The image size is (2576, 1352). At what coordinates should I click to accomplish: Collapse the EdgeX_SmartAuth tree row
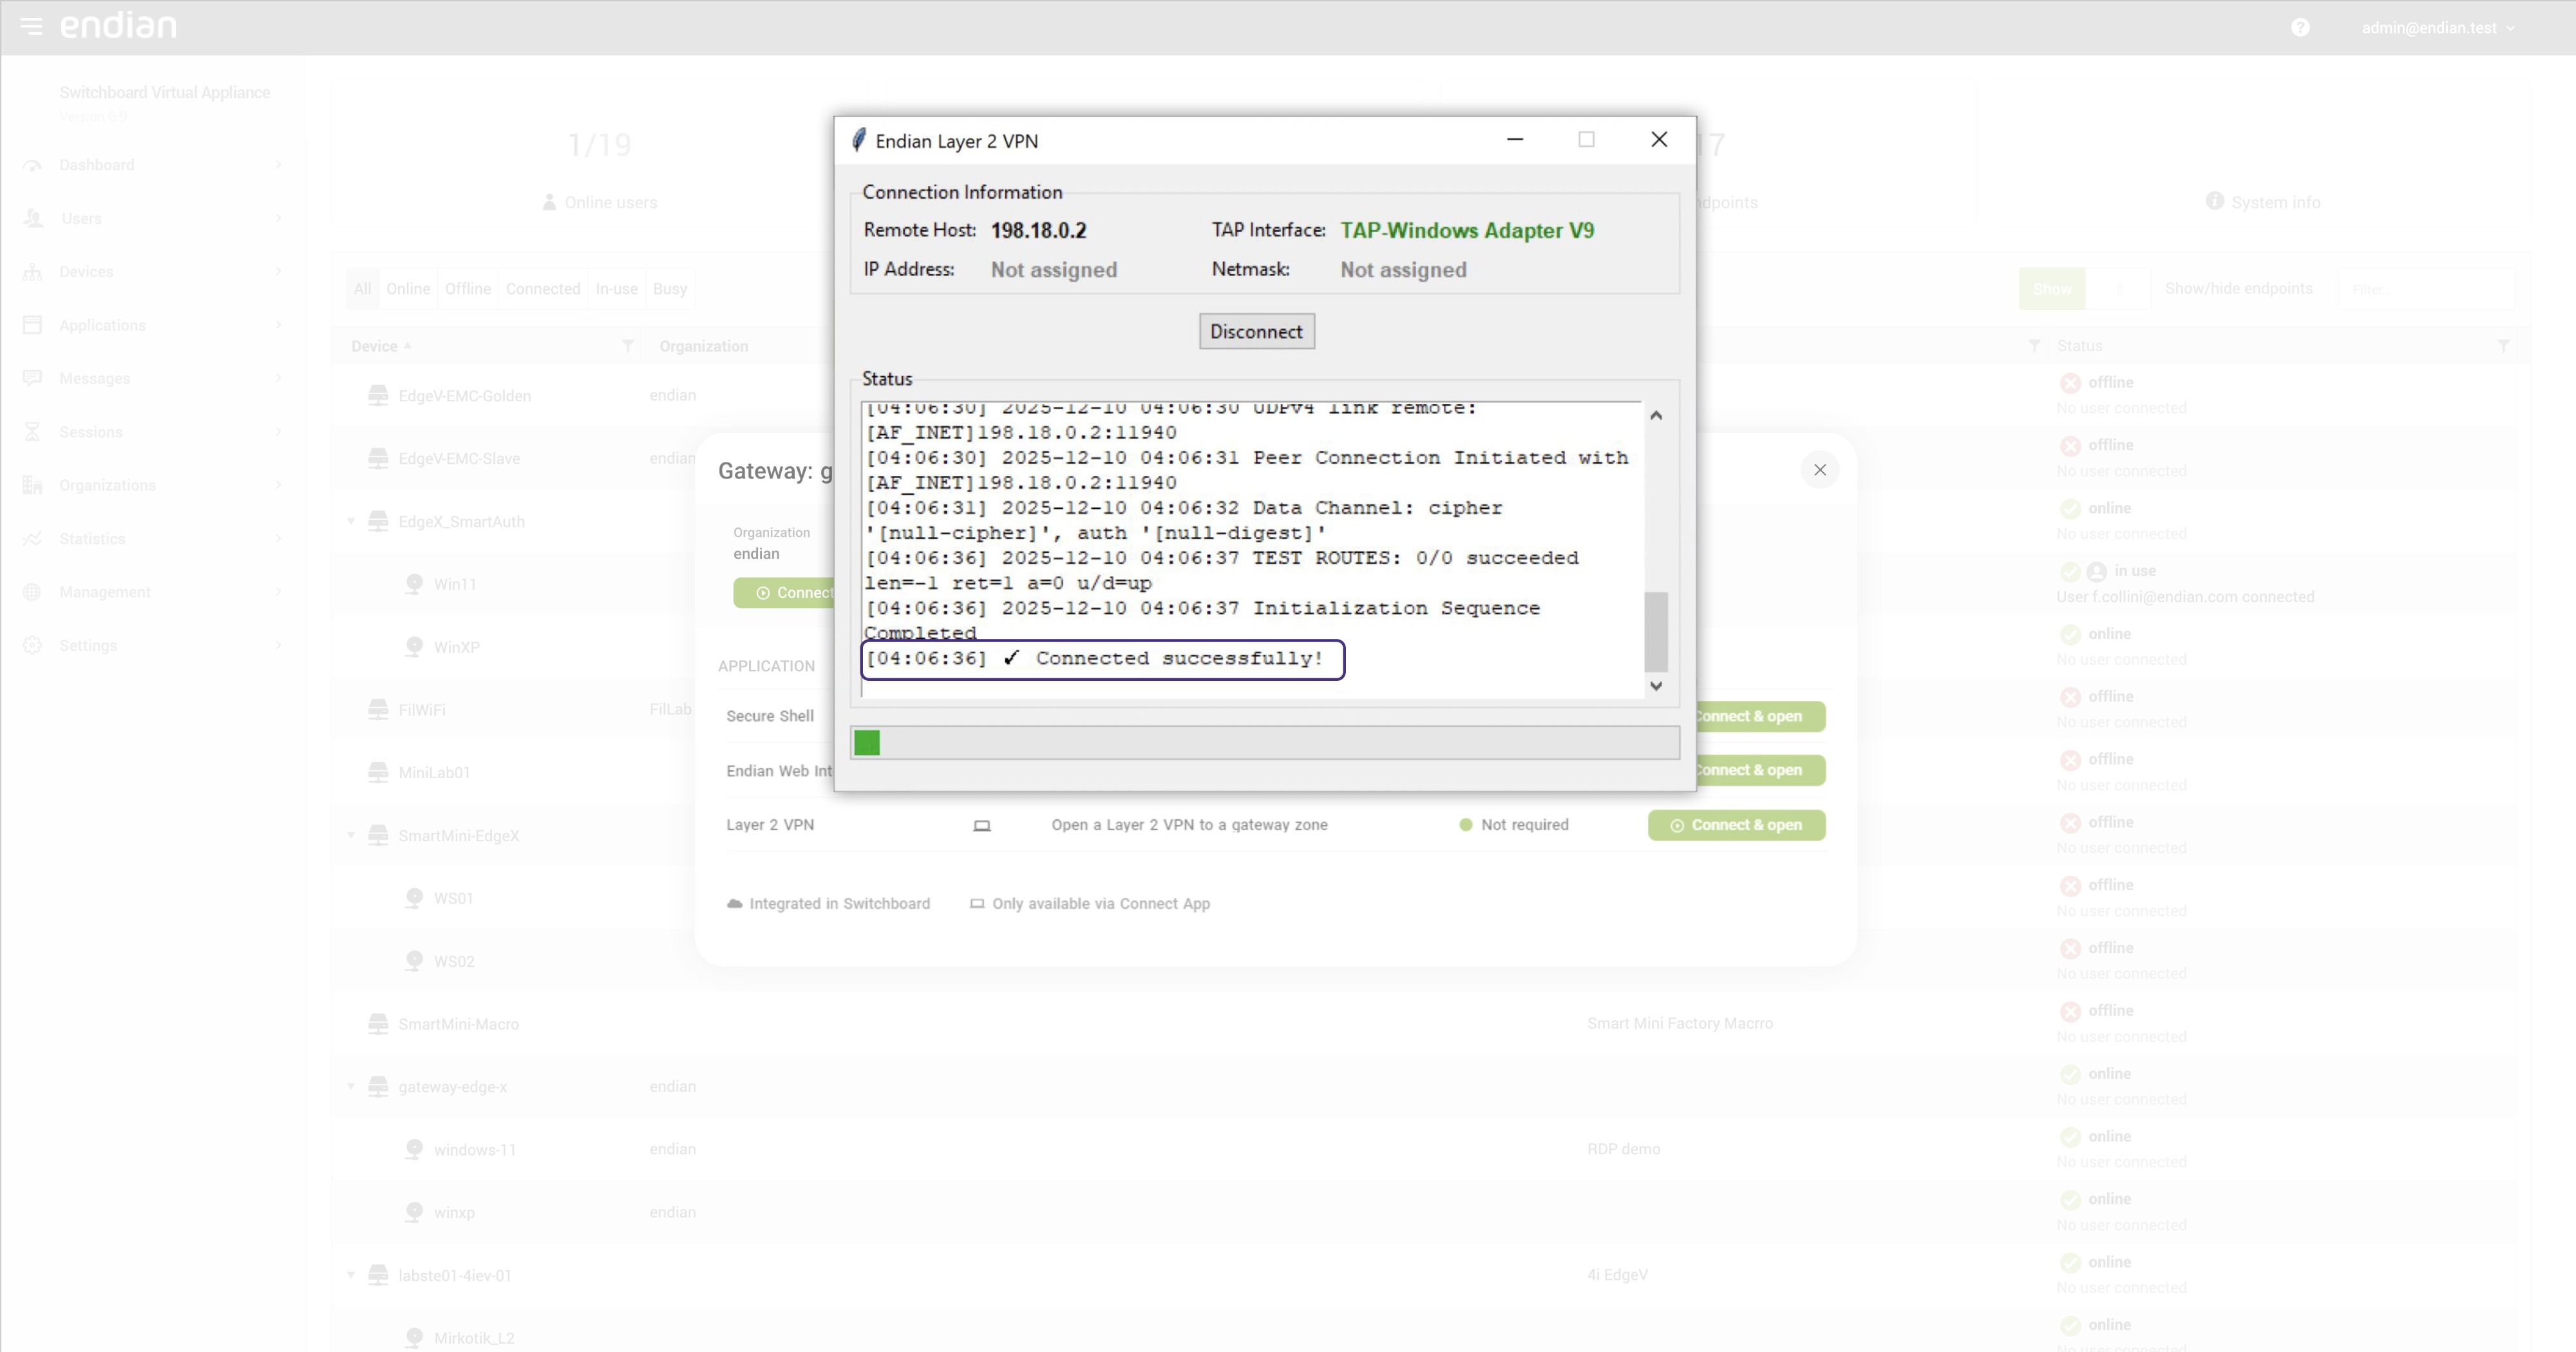pos(351,521)
